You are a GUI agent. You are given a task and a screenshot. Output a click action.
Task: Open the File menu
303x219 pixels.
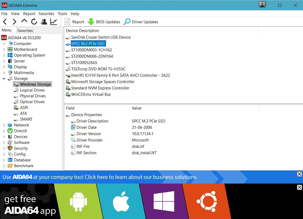click(x=4, y=14)
